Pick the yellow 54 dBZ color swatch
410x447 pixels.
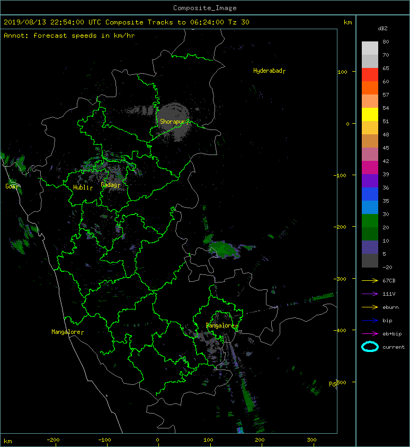tap(370, 114)
